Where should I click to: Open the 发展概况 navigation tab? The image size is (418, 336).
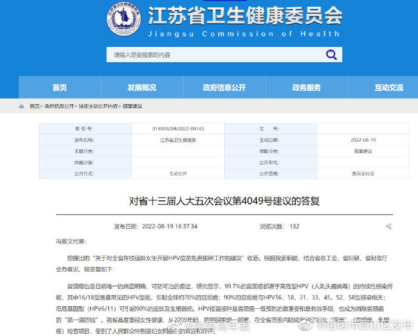pyautogui.click(x=142, y=87)
